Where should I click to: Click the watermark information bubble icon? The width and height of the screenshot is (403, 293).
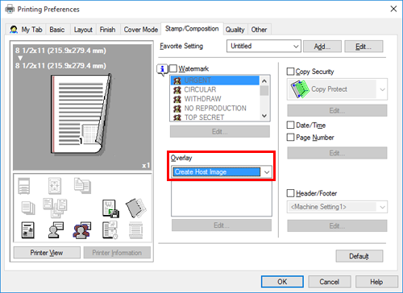coord(162,69)
